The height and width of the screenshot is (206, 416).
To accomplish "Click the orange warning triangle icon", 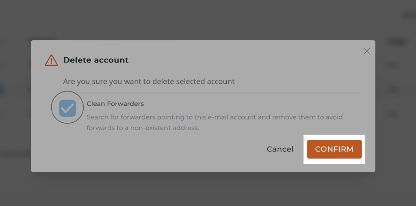I will [x=51, y=60].
